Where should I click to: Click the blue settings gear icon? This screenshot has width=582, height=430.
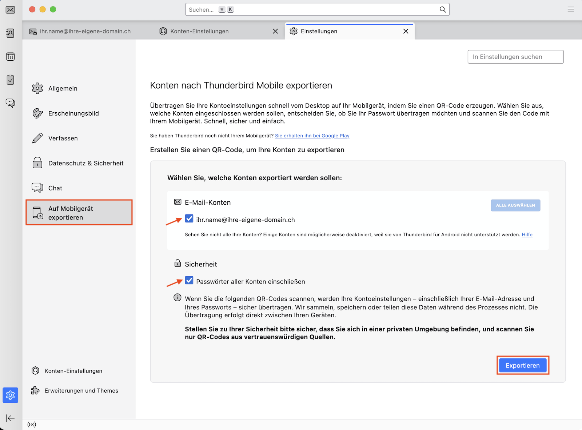pos(11,395)
